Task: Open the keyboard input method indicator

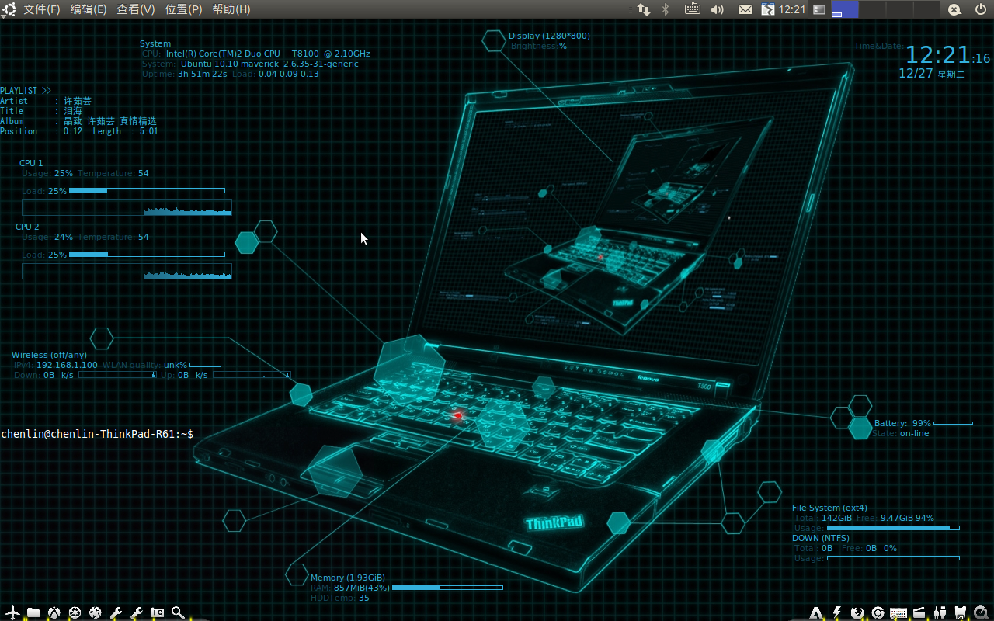Action: click(693, 9)
